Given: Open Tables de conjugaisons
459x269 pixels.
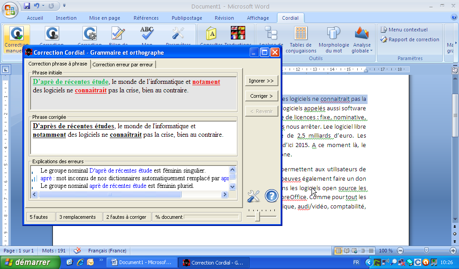Looking at the screenshot, I should tap(301, 40).
